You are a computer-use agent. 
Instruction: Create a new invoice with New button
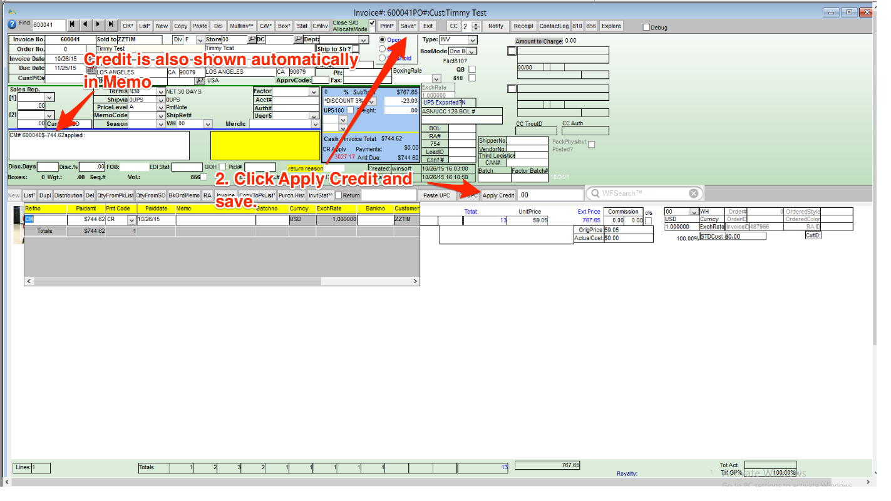point(162,26)
